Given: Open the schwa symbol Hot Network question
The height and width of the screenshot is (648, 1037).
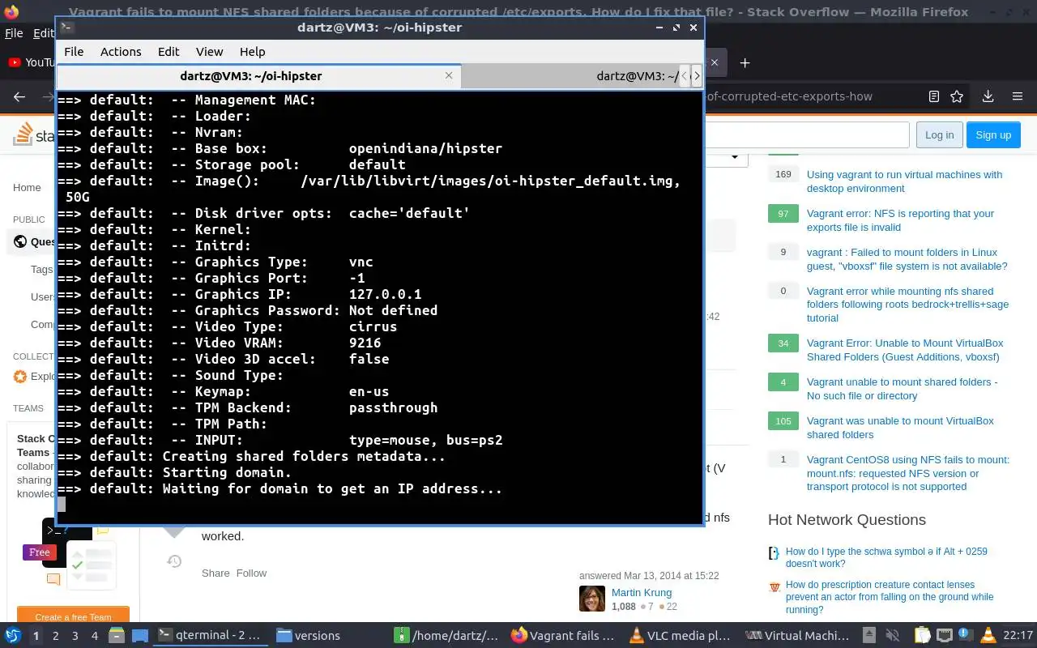Looking at the screenshot, I should click(886, 557).
